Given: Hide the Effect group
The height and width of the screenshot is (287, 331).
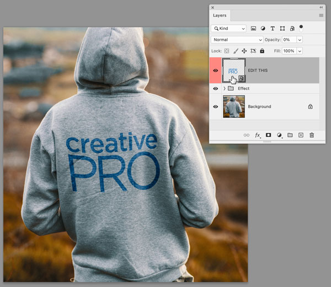Looking at the screenshot, I should [x=215, y=89].
